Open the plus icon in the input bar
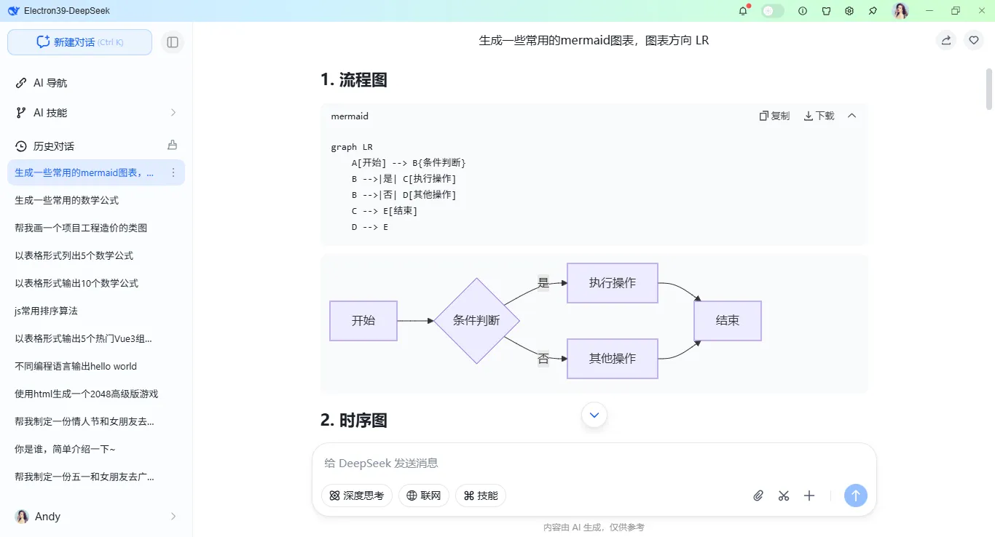Image resolution: width=995 pixels, height=537 pixels. (809, 496)
